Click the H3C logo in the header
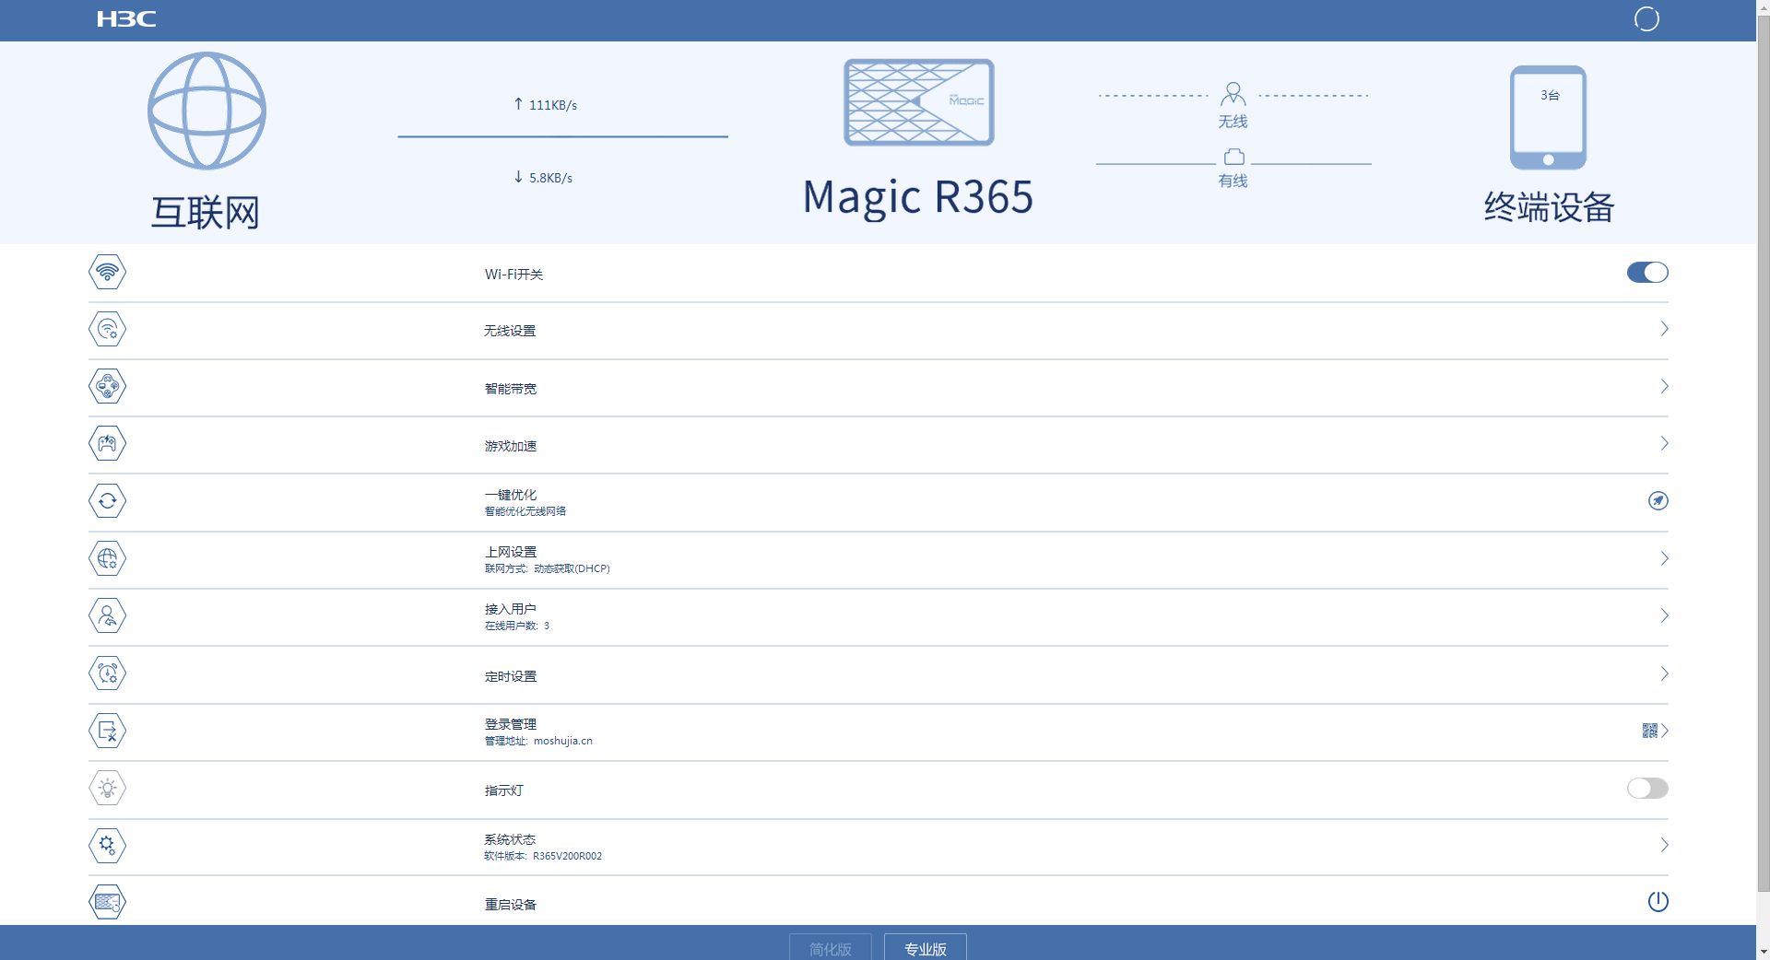The height and width of the screenshot is (960, 1770). click(x=126, y=19)
